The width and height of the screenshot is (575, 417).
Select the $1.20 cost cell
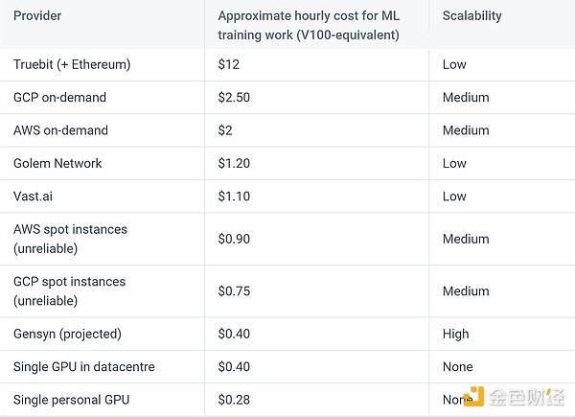pyautogui.click(x=234, y=163)
